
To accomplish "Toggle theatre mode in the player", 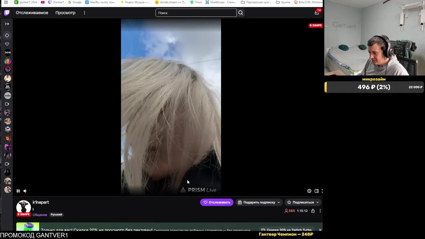I will click(x=316, y=191).
